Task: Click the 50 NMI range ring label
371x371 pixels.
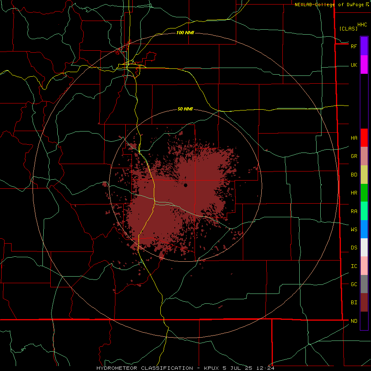Action: pyautogui.click(x=185, y=109)
